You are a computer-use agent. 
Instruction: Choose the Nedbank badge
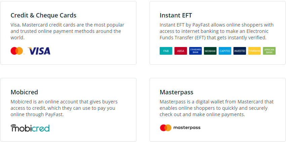210,51
